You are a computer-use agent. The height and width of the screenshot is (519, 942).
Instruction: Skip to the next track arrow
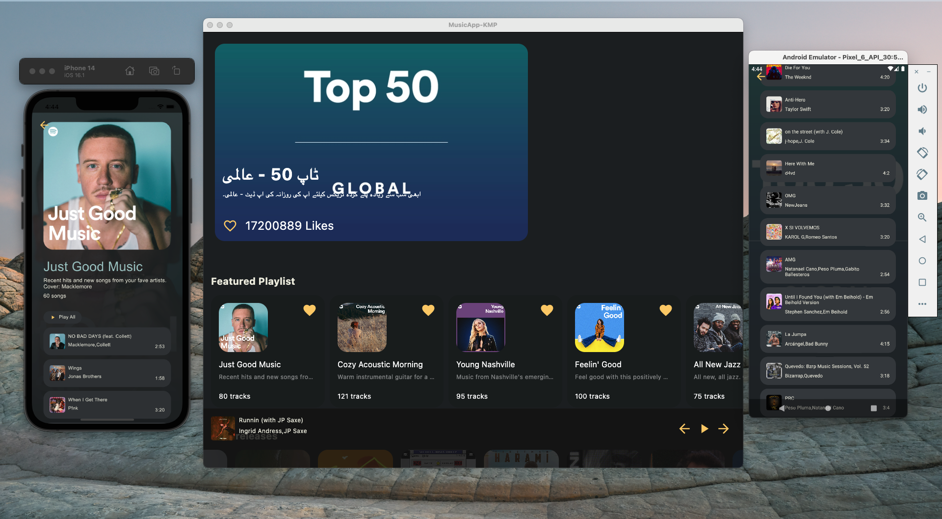[x=724, y=429]
